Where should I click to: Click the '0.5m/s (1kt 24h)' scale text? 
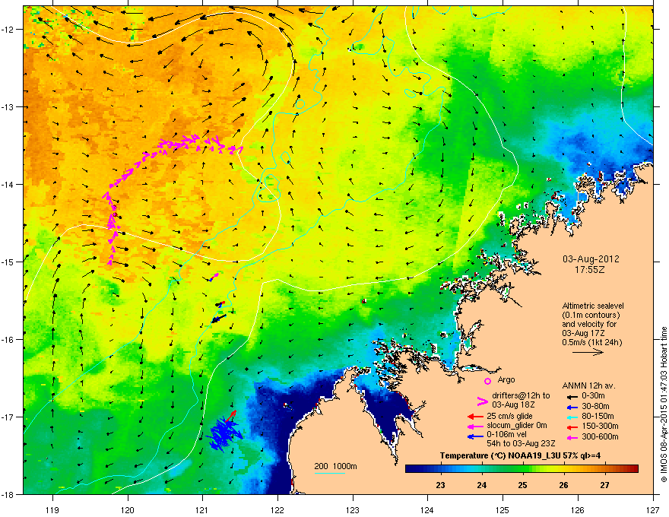pos(592,342)
